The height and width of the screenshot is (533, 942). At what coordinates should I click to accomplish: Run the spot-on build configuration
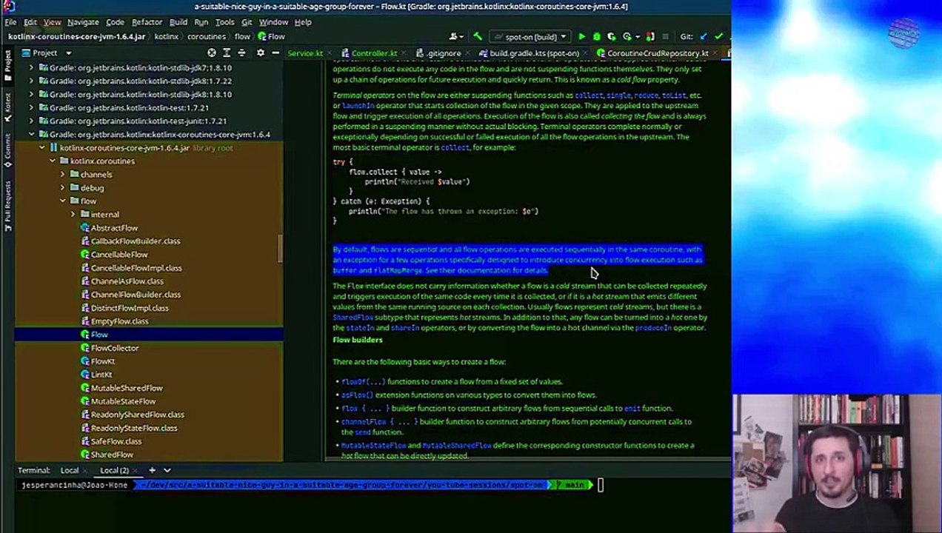click(x=581, y=36)
